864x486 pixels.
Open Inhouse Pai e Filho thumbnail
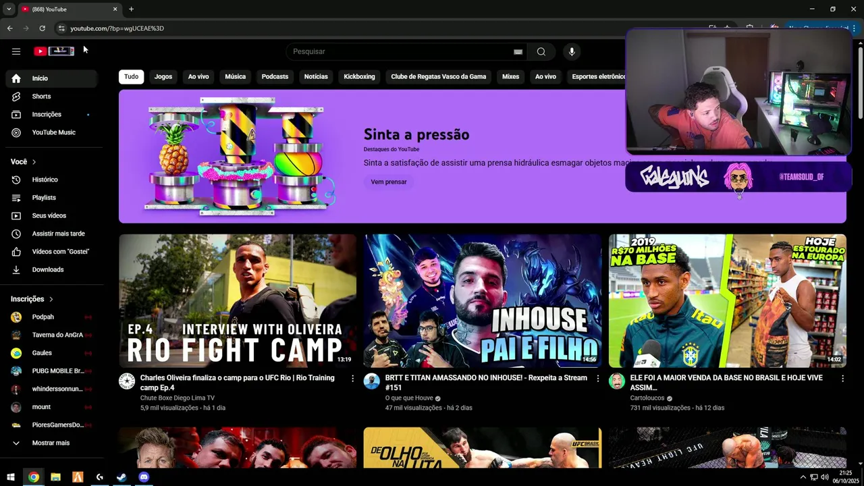482,301
